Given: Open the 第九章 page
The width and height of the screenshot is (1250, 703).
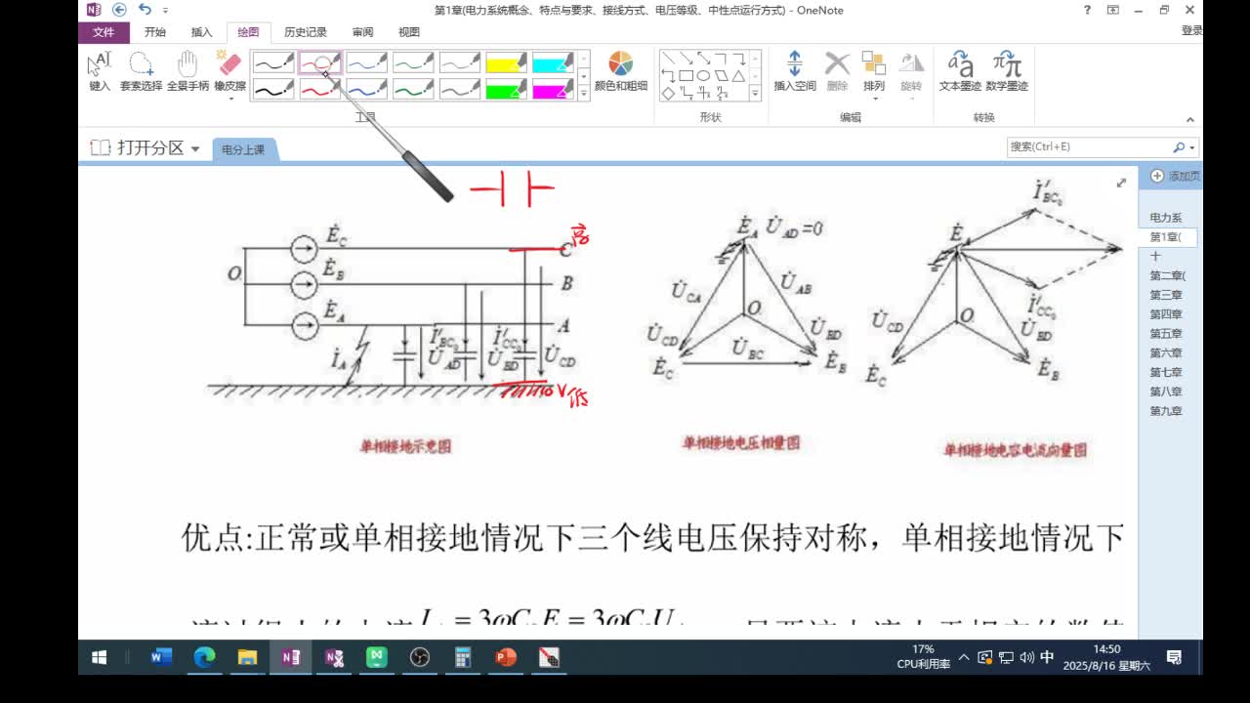Looking at the screenshot, I should click(1167, 411).
